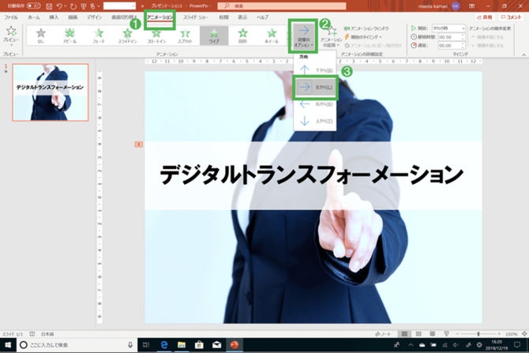This screenshot has height=353, width=529.
Task: Click the Redo/Repeat icon
Action: 73,6
